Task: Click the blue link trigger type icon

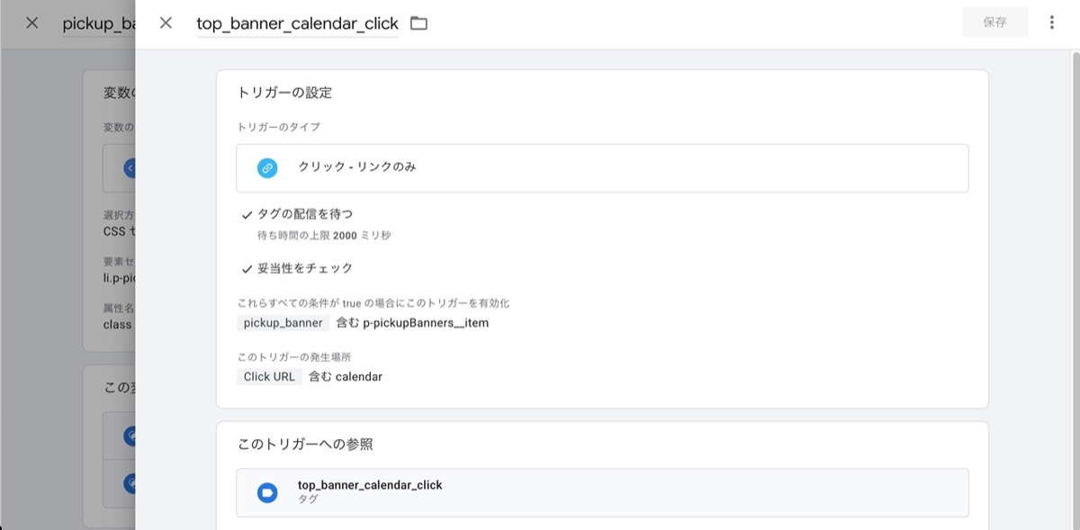Action: click(x=267, y=168)
